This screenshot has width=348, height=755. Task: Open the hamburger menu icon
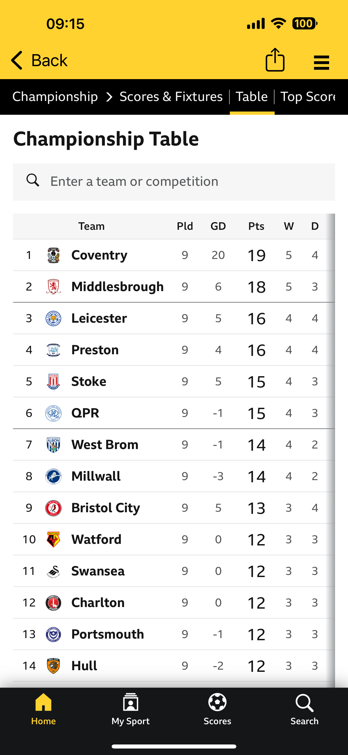[x=321, y=62]
